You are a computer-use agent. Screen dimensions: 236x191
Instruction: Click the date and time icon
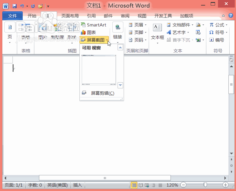pyautogui.click(x=198, y=32)
